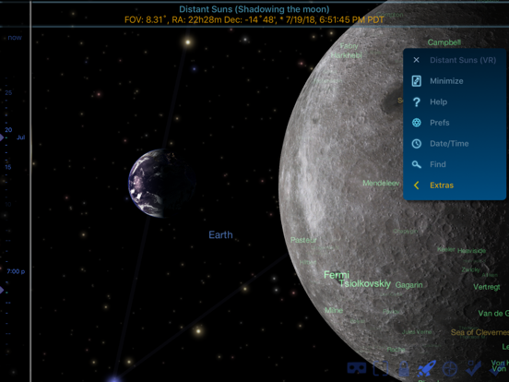Tap the rocket icon in bottom toolbar
Screen dimensions: 509x382
coord(426,369)
